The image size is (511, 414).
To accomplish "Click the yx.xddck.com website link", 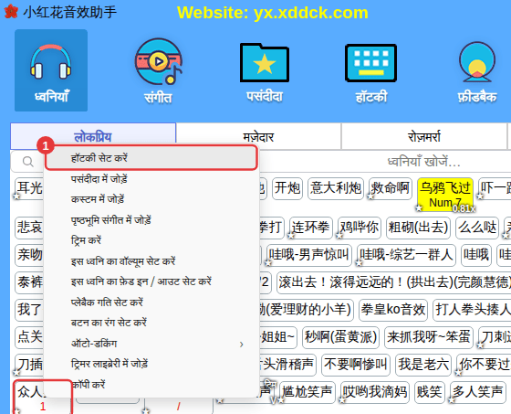I will pyautogui.click(x=311, y=13).
